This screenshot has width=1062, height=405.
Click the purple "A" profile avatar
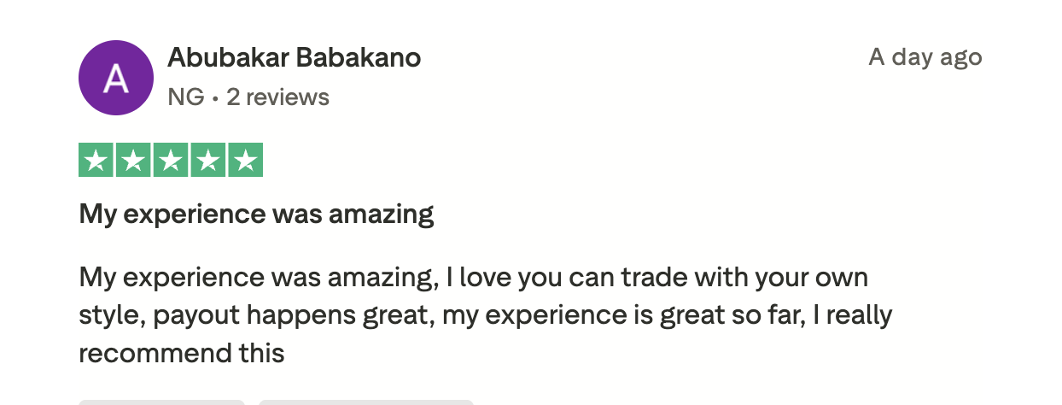pos(115,78)
